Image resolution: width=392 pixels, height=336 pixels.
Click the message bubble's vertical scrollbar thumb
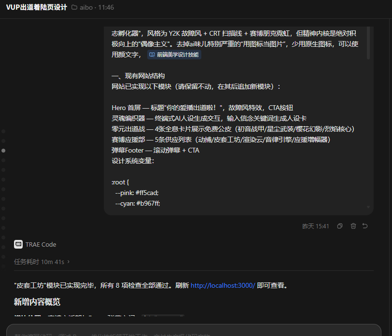368,43
